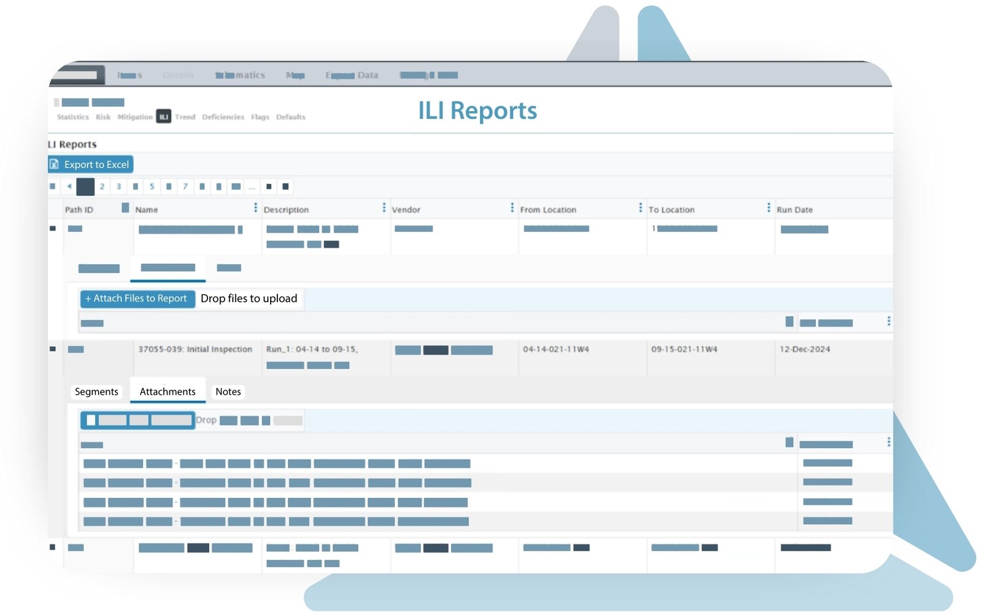The width and height of the screenshot is (982, 612).
Task: Go to page 2 of the reports
Action: click(x=102, y=187)
